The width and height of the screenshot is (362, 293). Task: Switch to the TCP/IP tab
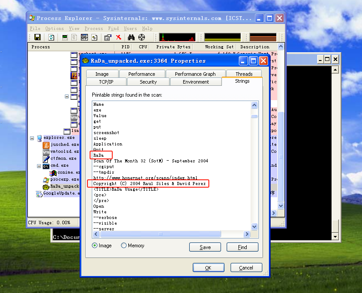point(106,82)
